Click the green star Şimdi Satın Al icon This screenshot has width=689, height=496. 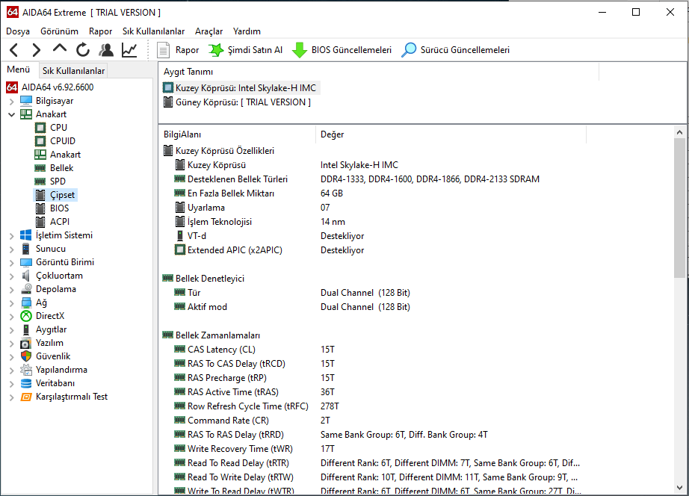(216, 50)
